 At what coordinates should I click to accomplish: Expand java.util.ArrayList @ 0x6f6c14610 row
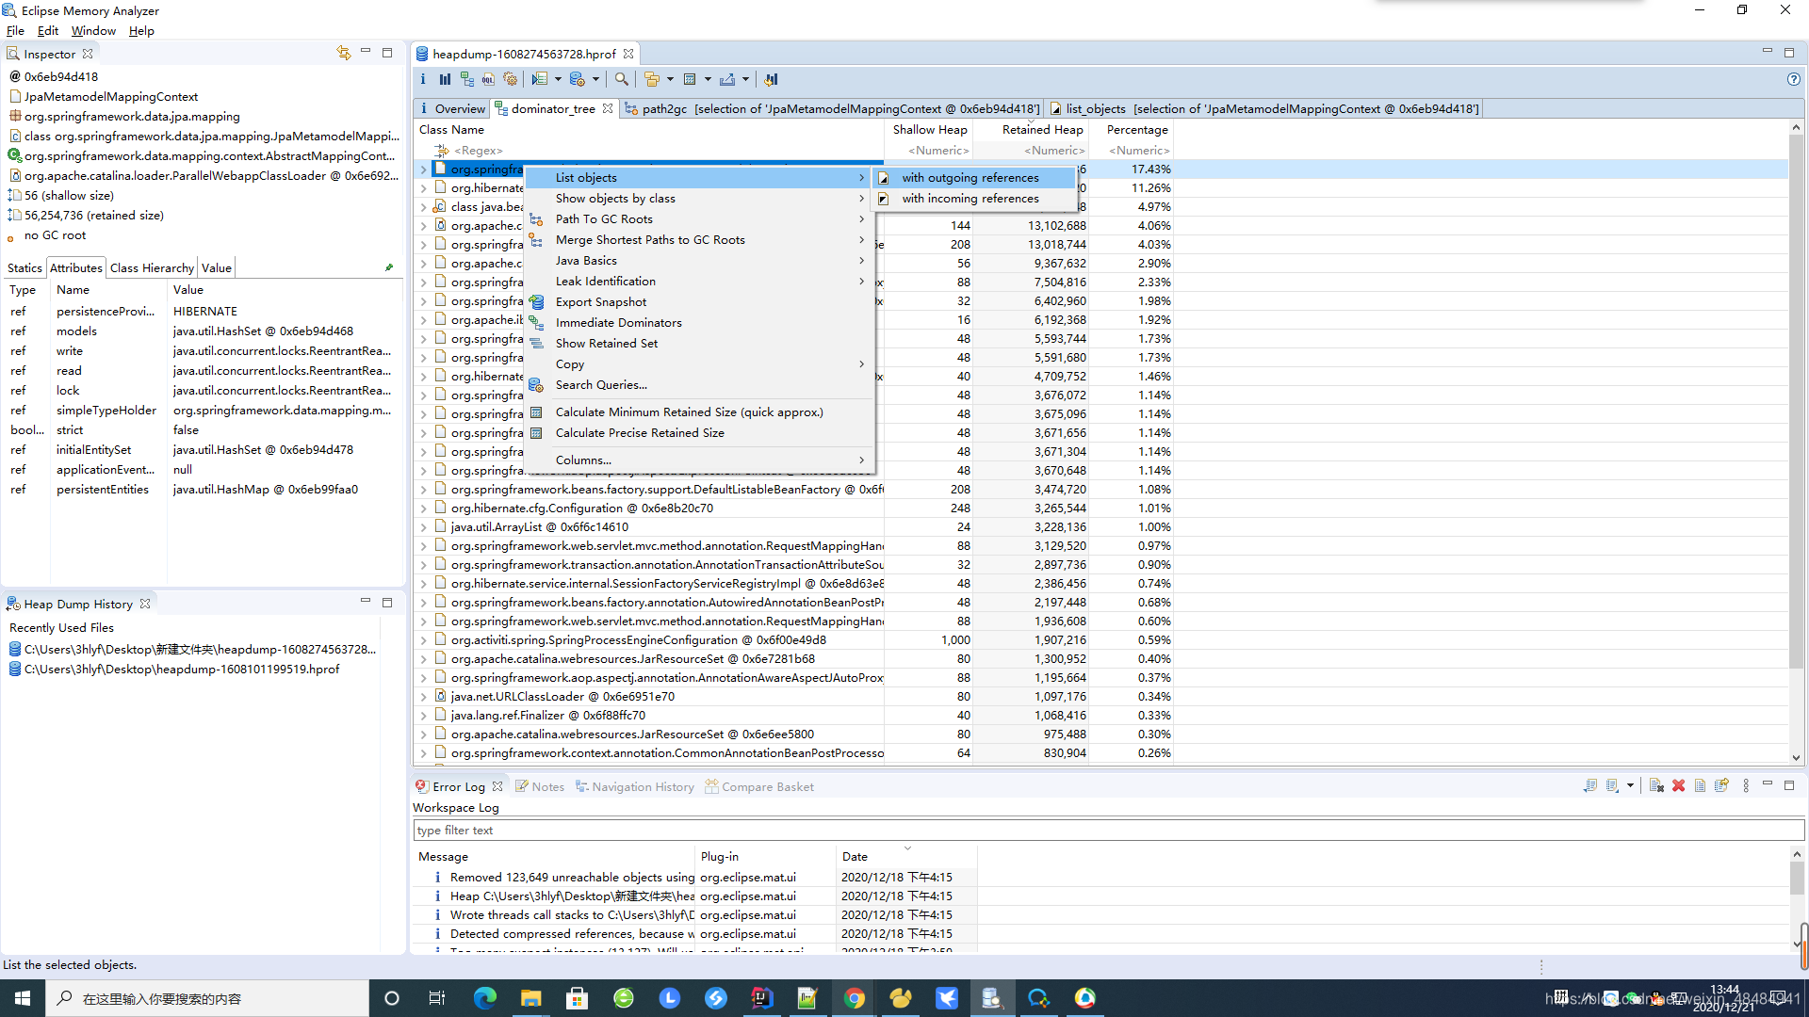[424, 527]
